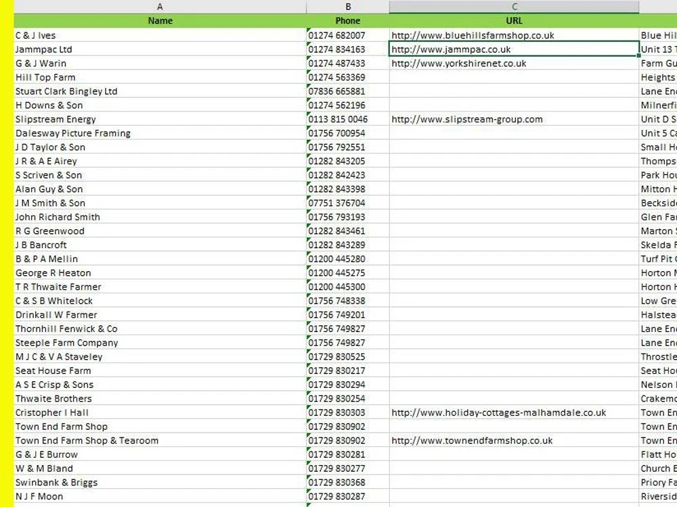Click M J C & V A Staveley cell
The image size is (677, 507).
click(x=160, y=356)
